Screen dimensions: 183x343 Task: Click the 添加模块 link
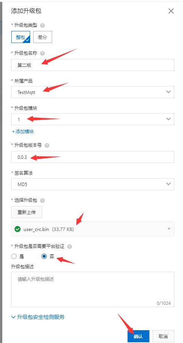coord(23,132)
